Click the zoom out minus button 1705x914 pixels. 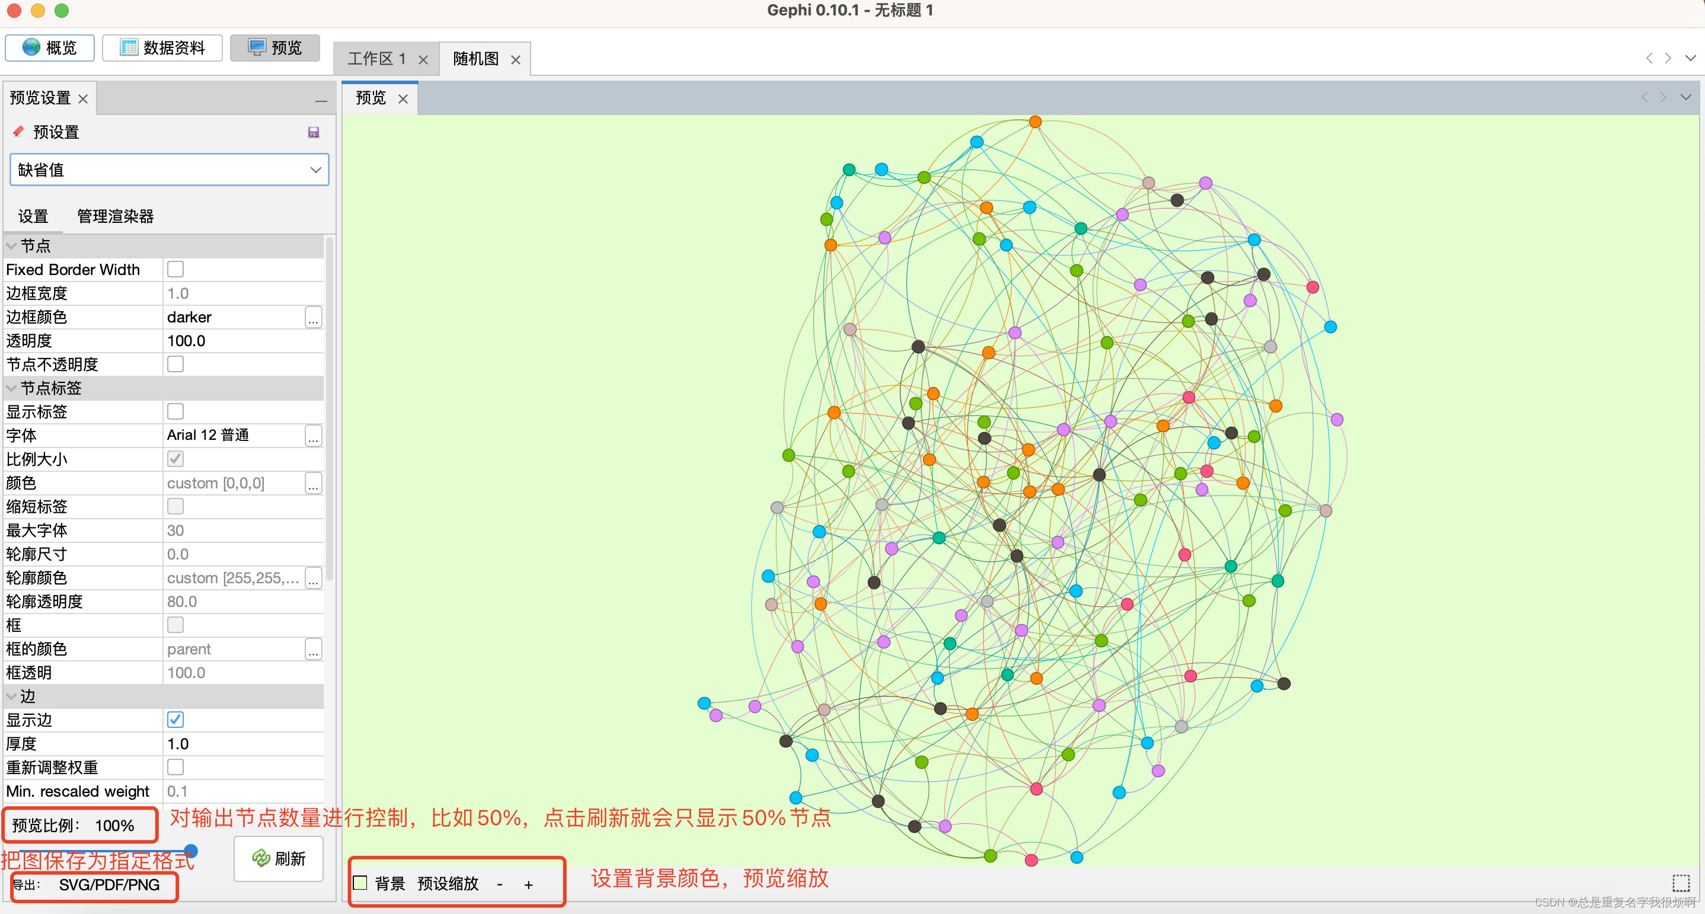point(500,884)
